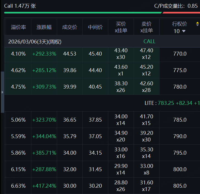Click the green Call volume ratio bar
Screen dimensions: 200x194
click(83, 12)
